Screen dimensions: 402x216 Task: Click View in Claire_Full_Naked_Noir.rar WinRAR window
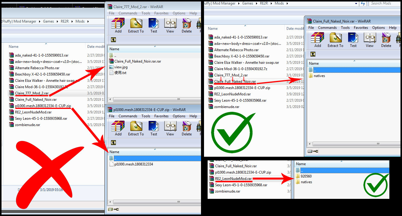click(x=370, y=40)
